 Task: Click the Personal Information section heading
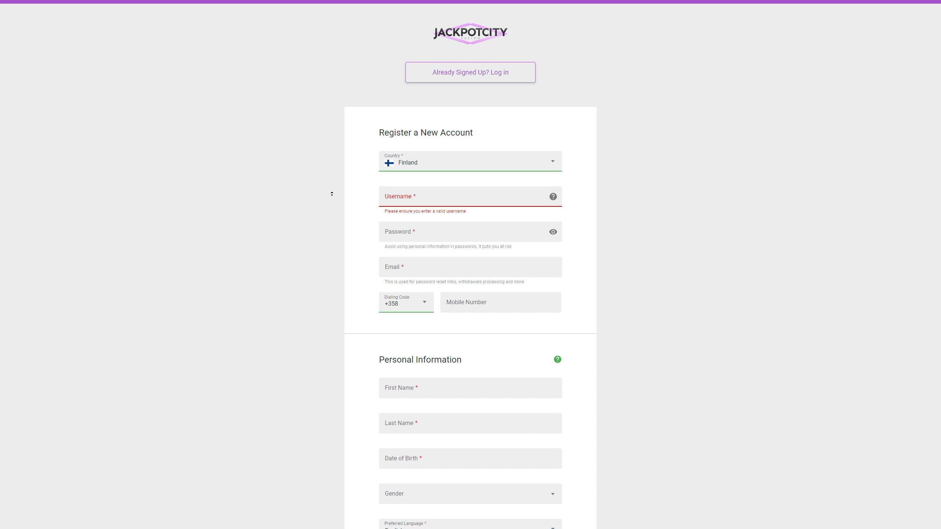click(x=420, y=360)
